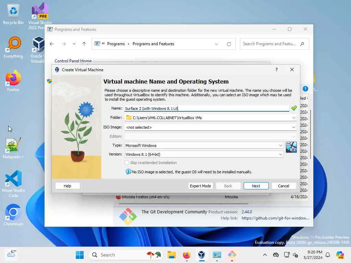Click the programs list vertical scrollbar
This screenshot has width=351, height=263.
point(311,134)
